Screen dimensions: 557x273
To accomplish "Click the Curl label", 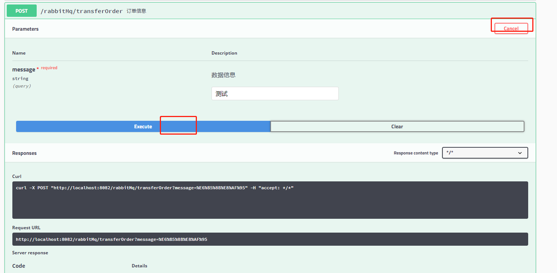I will [x=17, y=177].
